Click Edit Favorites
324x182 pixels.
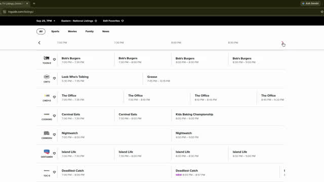pos(113,21)
